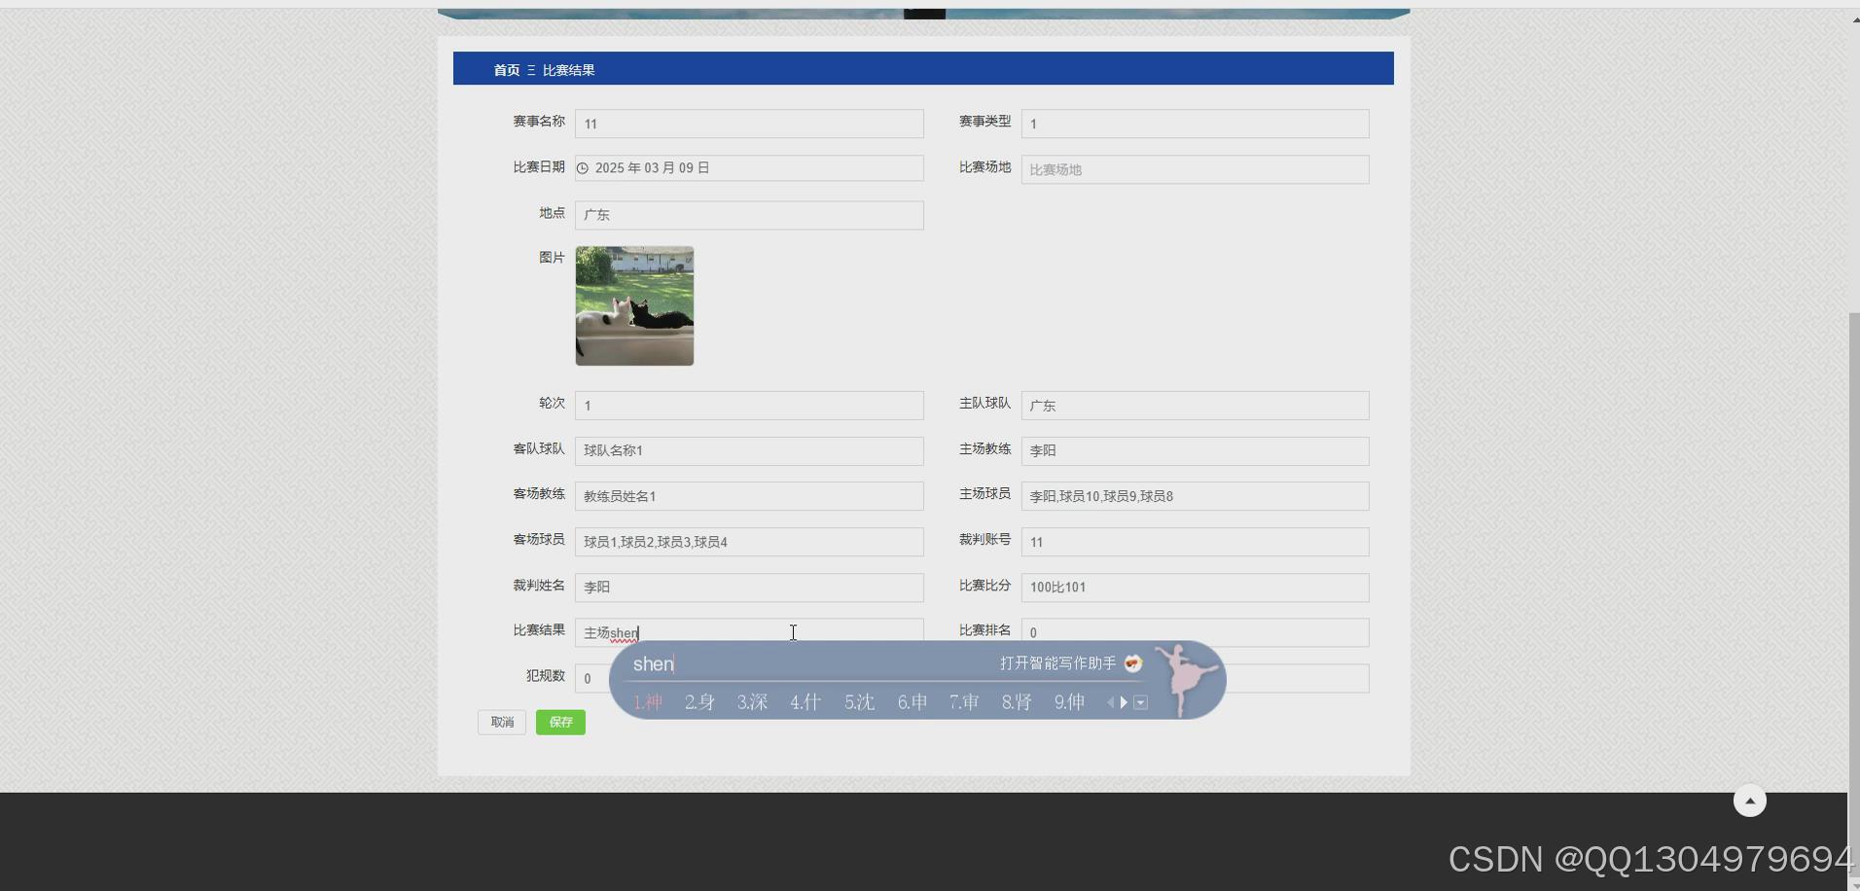This screenshot has width=1860, height=891.
Task: Click the 裁判账号 input field
Action: (1195, 542)
